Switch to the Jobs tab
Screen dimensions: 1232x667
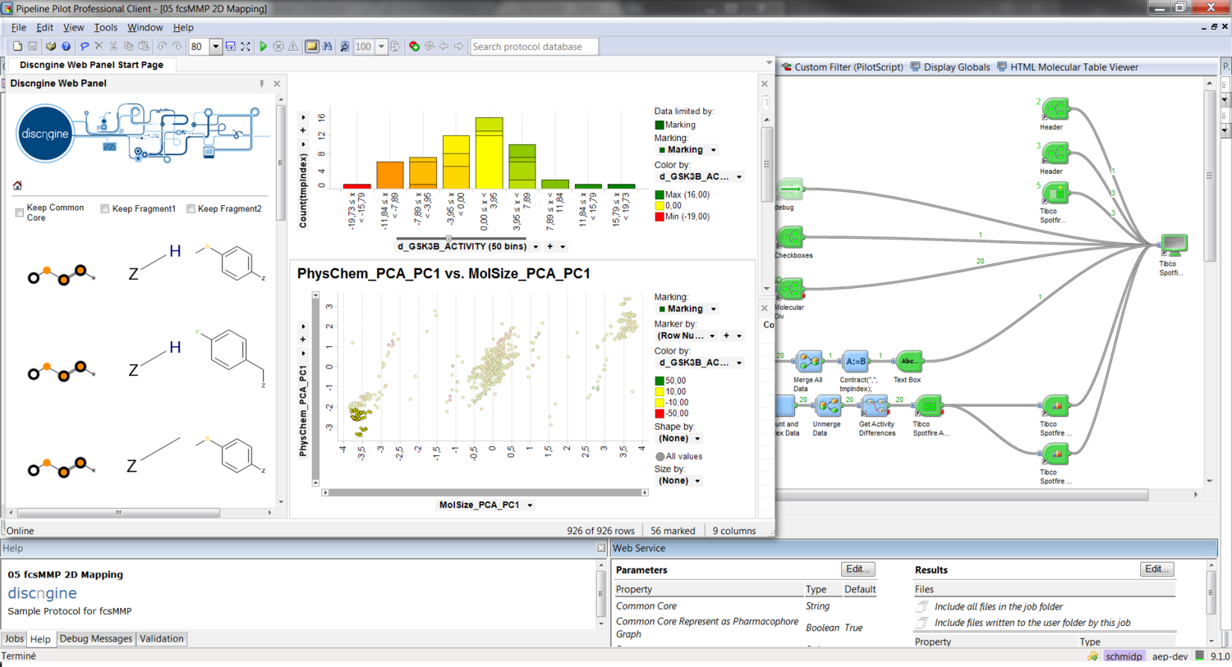pyautogui.click(x=14, y=638)
